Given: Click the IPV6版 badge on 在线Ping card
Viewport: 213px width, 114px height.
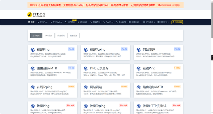Looking at the screenshot, I should click(177, 68).
